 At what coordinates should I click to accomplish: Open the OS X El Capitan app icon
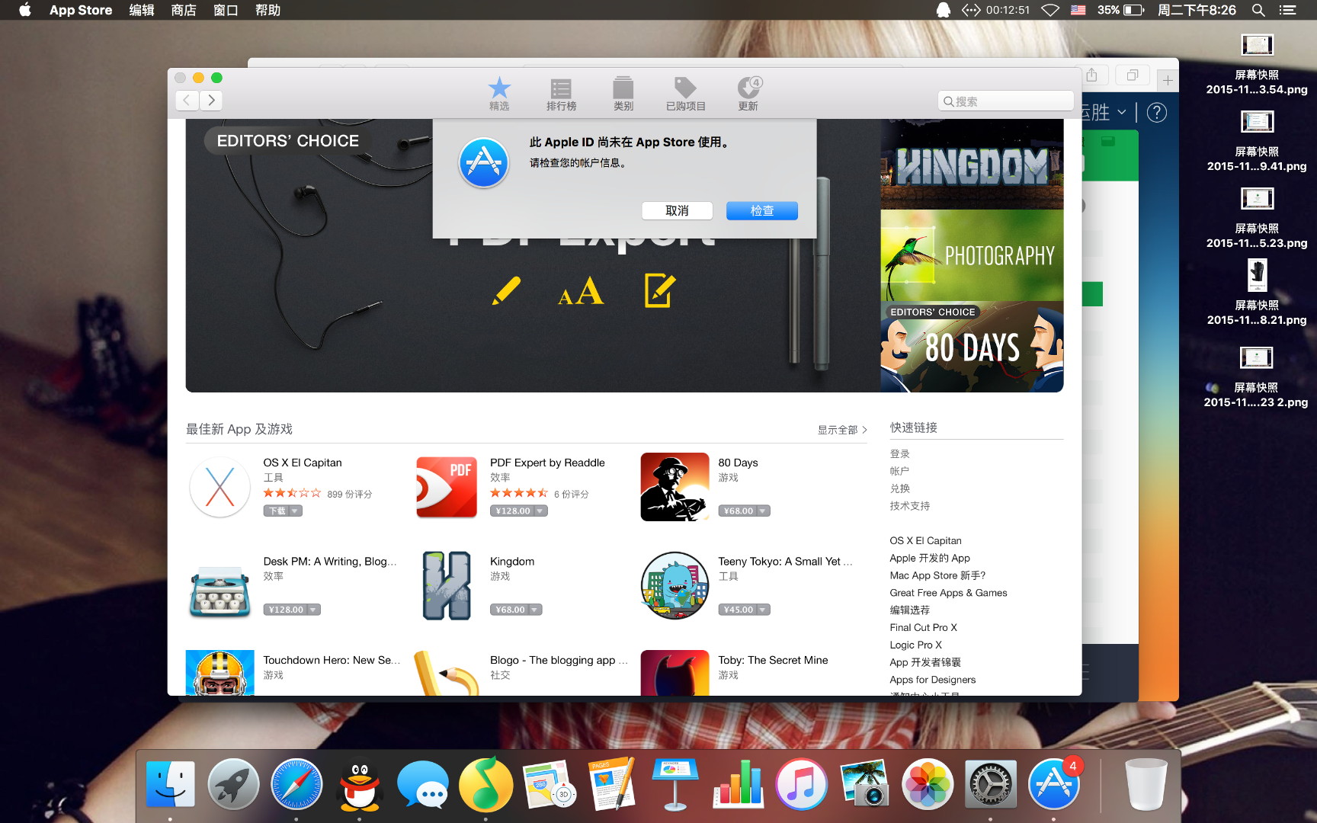(220, 487)
